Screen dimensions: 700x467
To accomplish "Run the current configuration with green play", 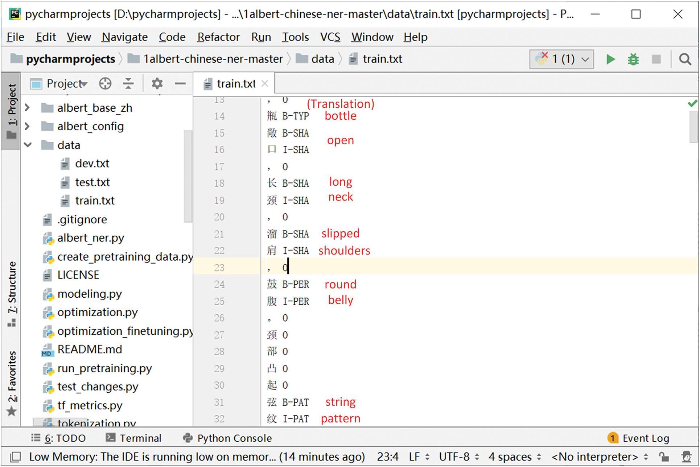I will pyautogui.click(x=610, y=59).
